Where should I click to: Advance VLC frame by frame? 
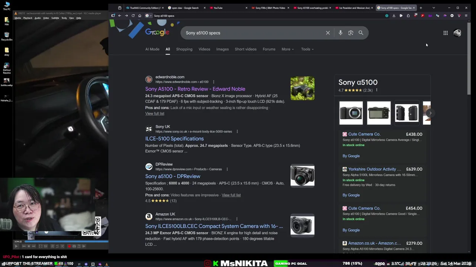coord(84,246)
